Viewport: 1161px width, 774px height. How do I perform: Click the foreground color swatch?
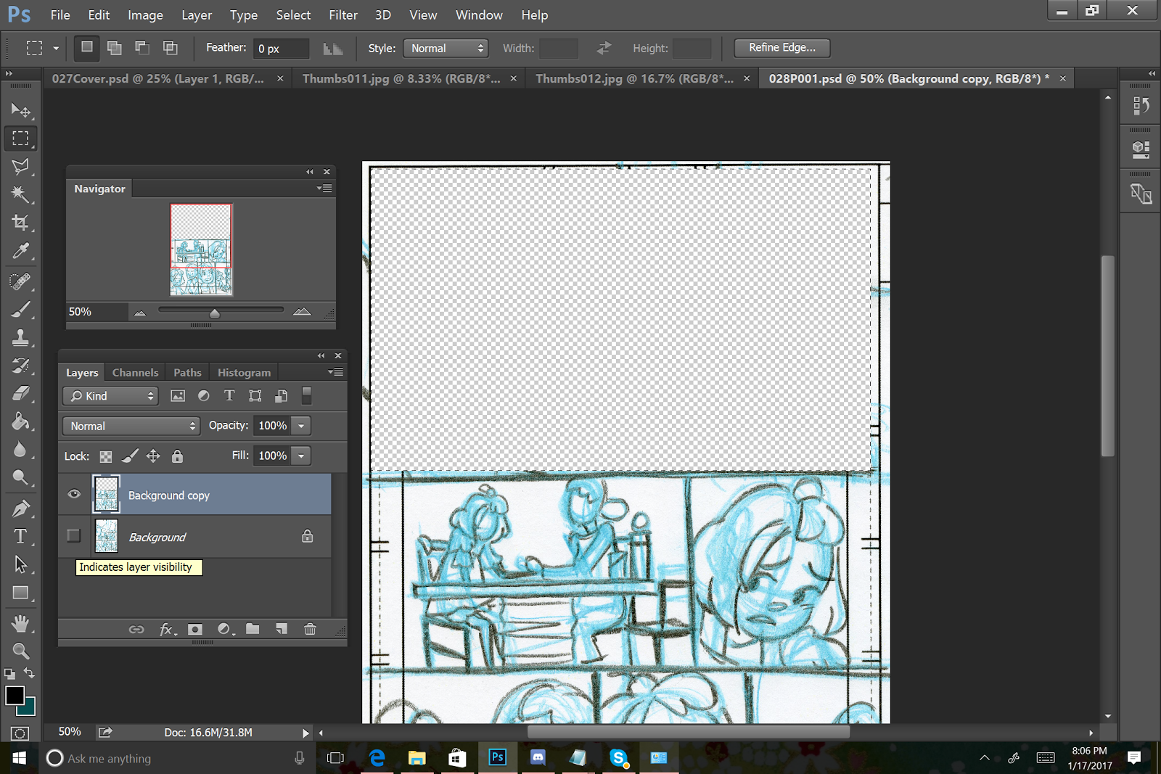point(15,695)
